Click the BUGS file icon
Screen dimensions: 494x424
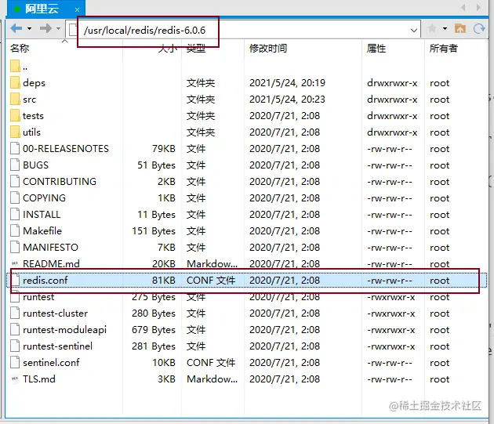click(x=15, y=165)
